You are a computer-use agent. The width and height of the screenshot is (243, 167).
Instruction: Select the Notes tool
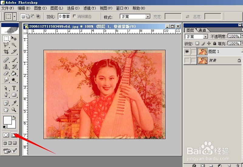[6, 103]
